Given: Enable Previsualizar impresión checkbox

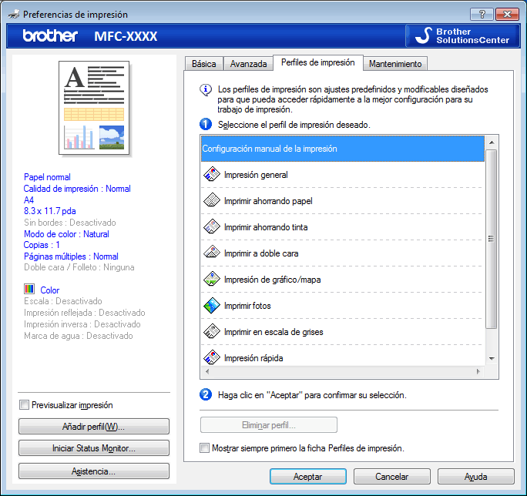Looking at the screenshot, I should click(x=24, y=404).
